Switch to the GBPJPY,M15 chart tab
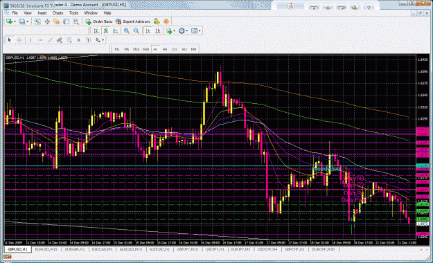The image size is (433, 263). 188,249
